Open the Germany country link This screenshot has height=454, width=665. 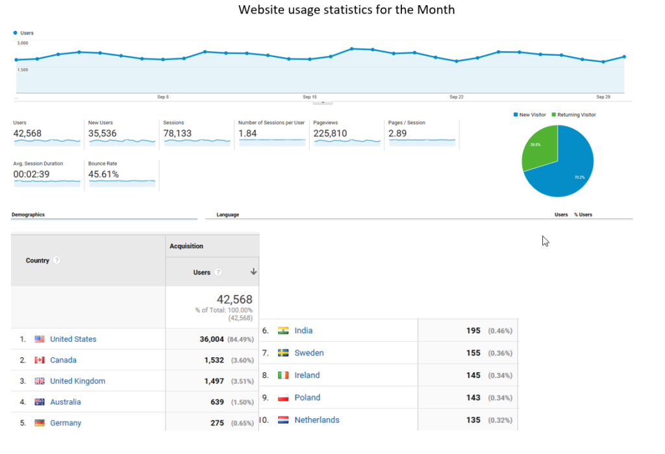(66, 423)
